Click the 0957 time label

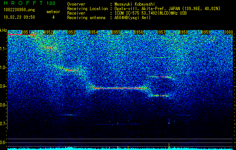coord(161,32)
